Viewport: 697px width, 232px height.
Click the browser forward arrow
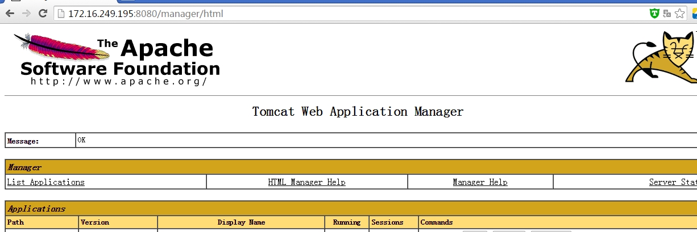(x=26, y=14)
